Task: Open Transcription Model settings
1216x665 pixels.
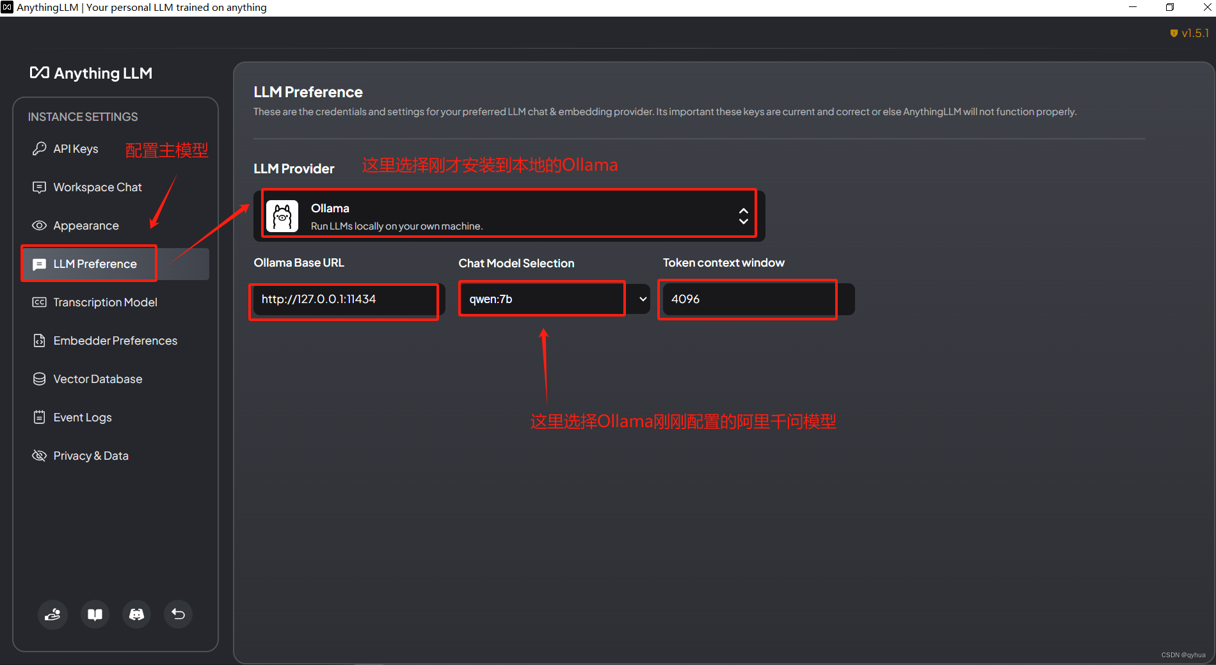Action: [x=115, y=302]
